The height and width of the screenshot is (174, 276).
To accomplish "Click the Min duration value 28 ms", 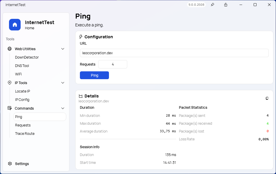I will pos(171,115).
